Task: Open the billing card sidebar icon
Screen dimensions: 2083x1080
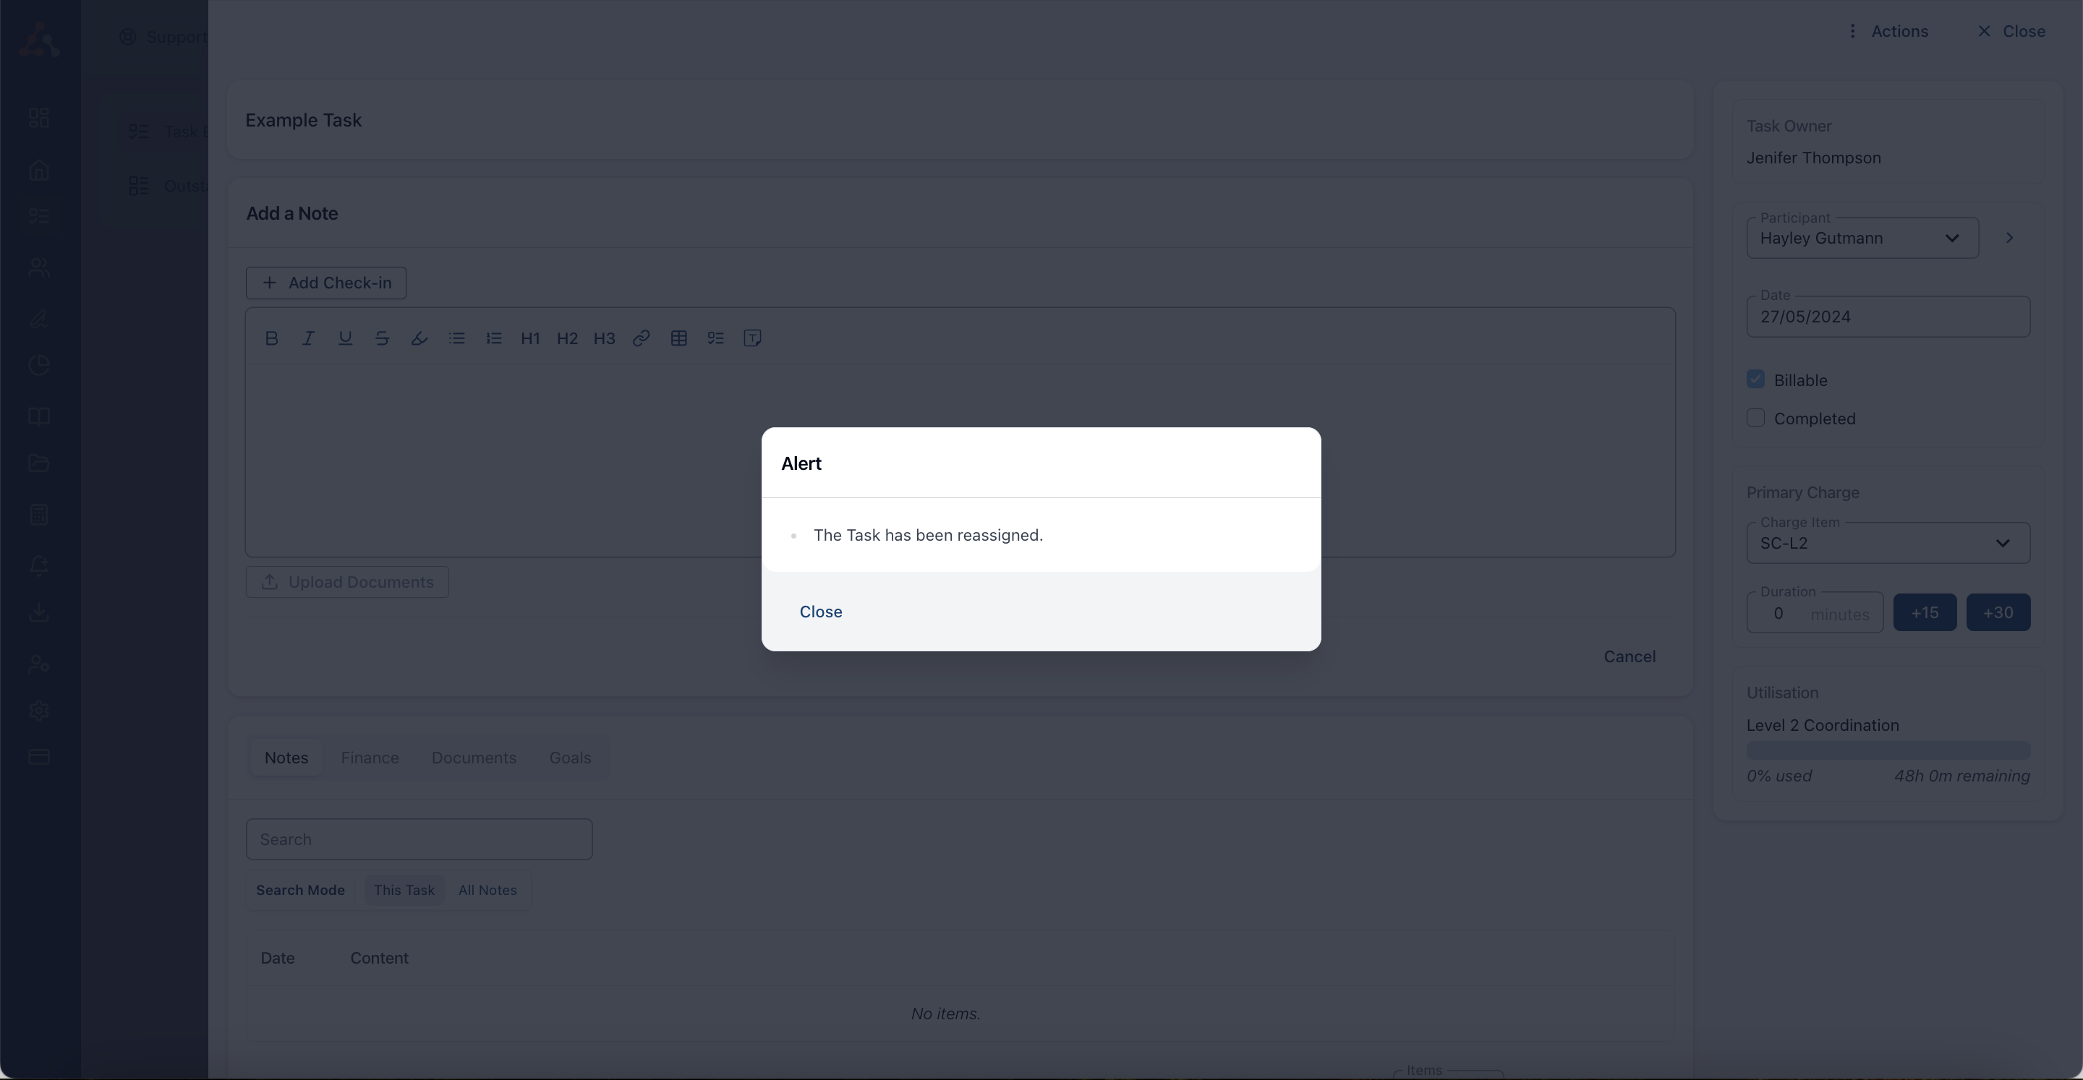Action: (39, 758)
